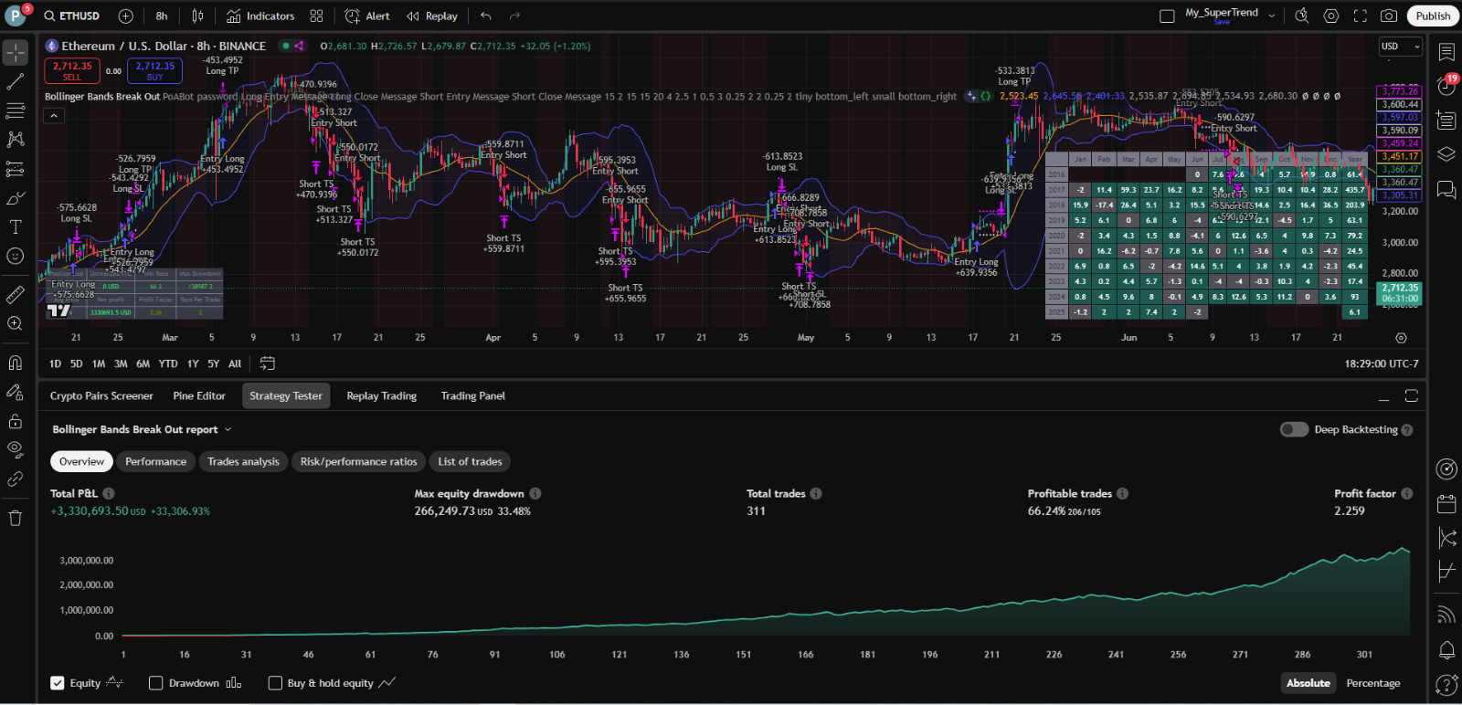Open the indicator templates grid icon
Image resolution: width=1462 pixels, height=705 pixels.
click(316, 16)
